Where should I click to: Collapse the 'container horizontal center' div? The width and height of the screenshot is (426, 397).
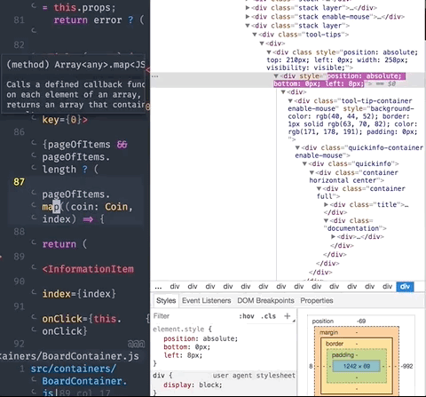tap(312, 172)
